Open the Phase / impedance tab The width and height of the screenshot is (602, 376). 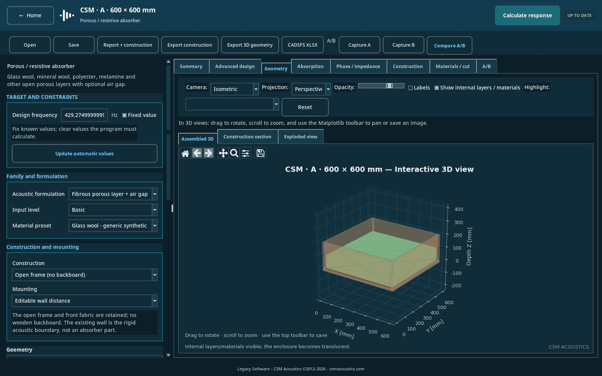(x=358, y=66)
